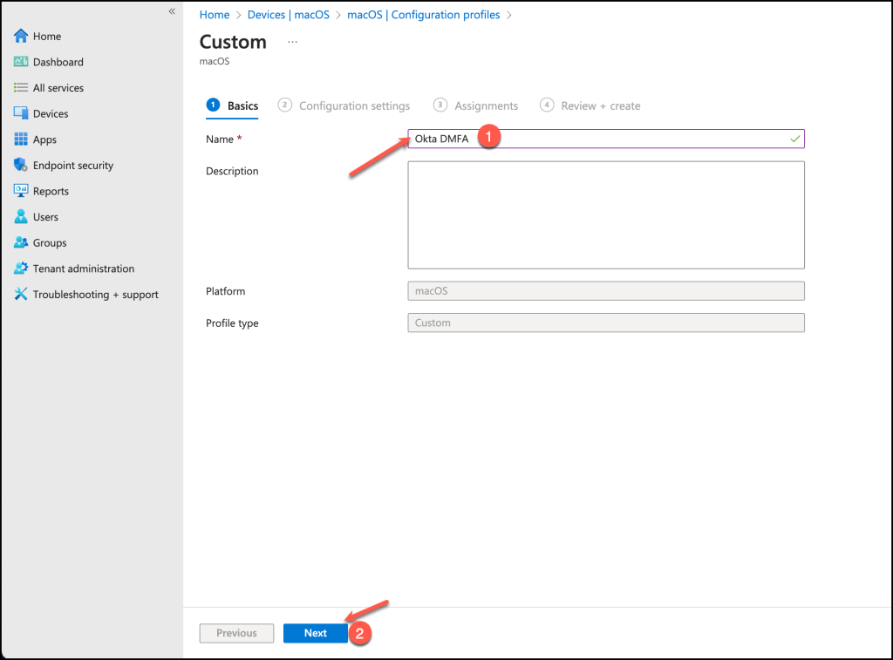Open Dashboard via its chart icon
The height and width of the screenshot is (660, 893).
[x=21, y=62]
